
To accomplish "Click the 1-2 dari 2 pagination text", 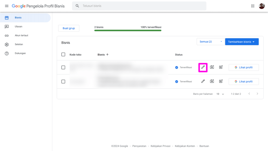I will point(236,94).
